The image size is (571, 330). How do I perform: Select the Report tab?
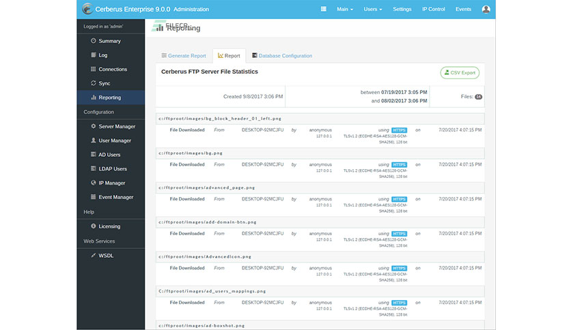coord(229,56)
